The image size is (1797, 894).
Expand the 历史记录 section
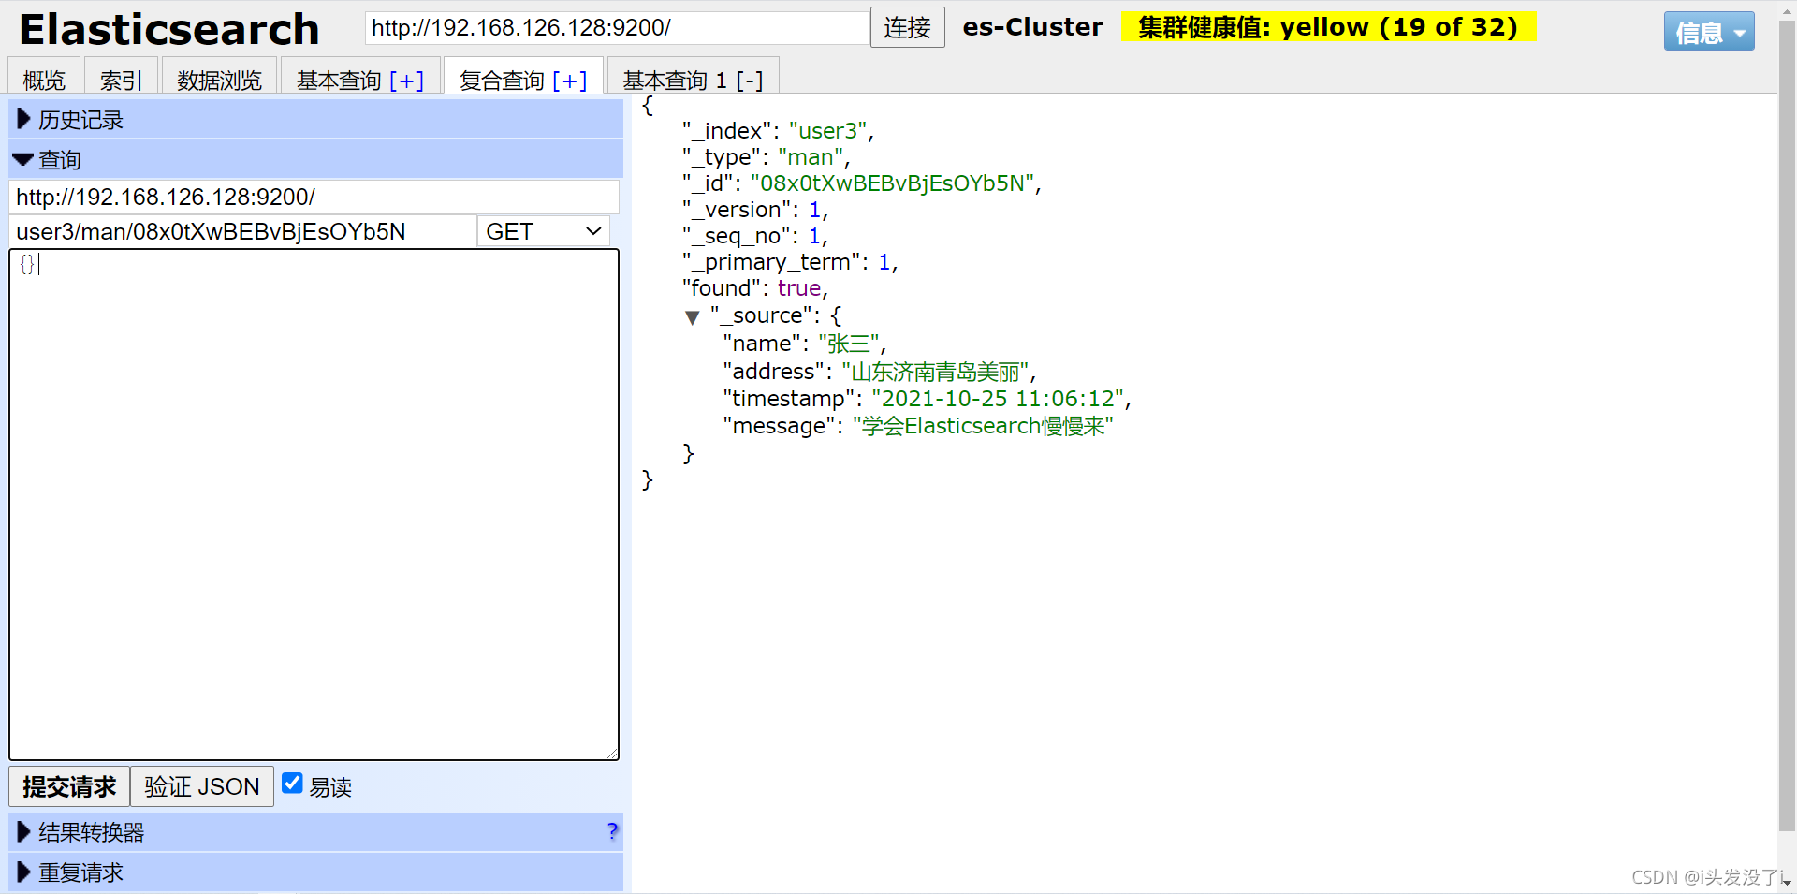click(x=315, y=120)
